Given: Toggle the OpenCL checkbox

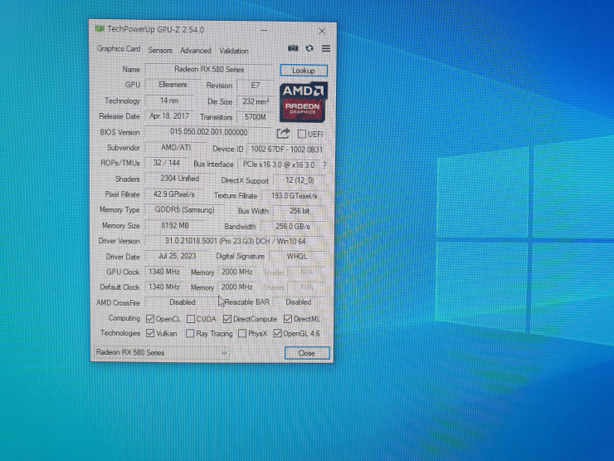Looking at the screenshot, I should pos(150,319).
